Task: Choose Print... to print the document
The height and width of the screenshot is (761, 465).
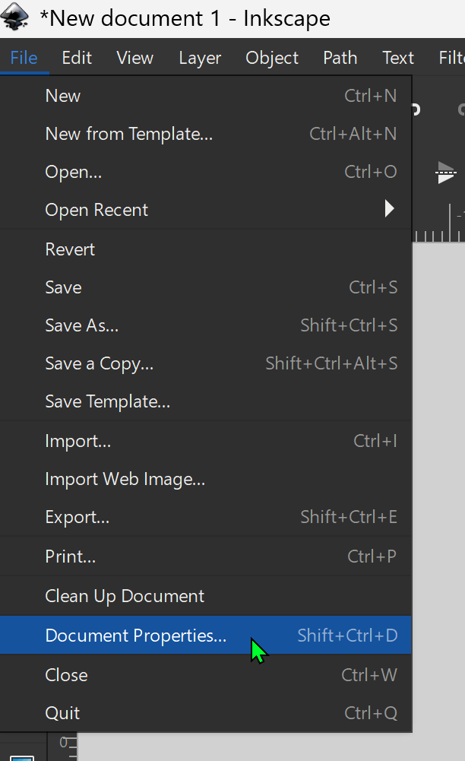Action: 70,556
